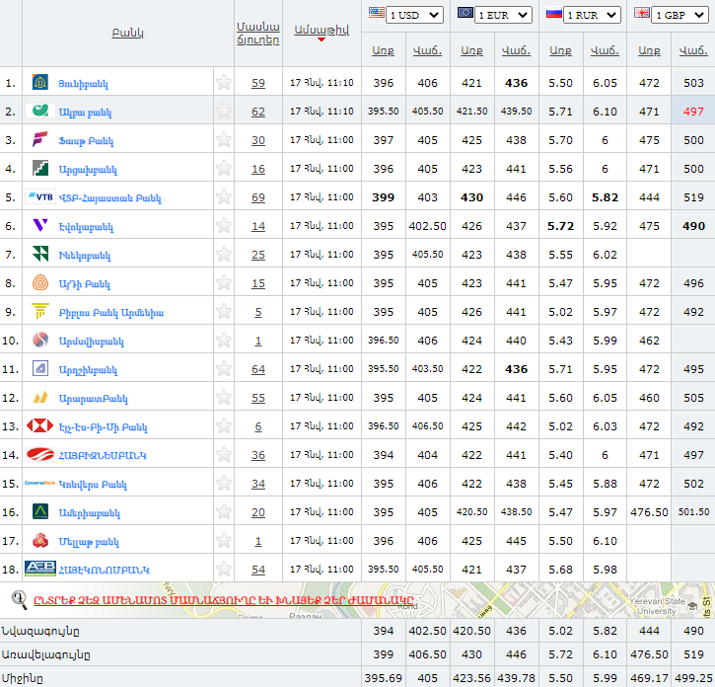Click the Inecobank logo in row 7
This screenshot has height=687, width=715.
(40, 254)
